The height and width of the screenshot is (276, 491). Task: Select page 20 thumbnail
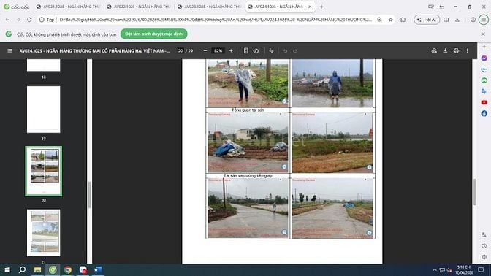(44, 171)
